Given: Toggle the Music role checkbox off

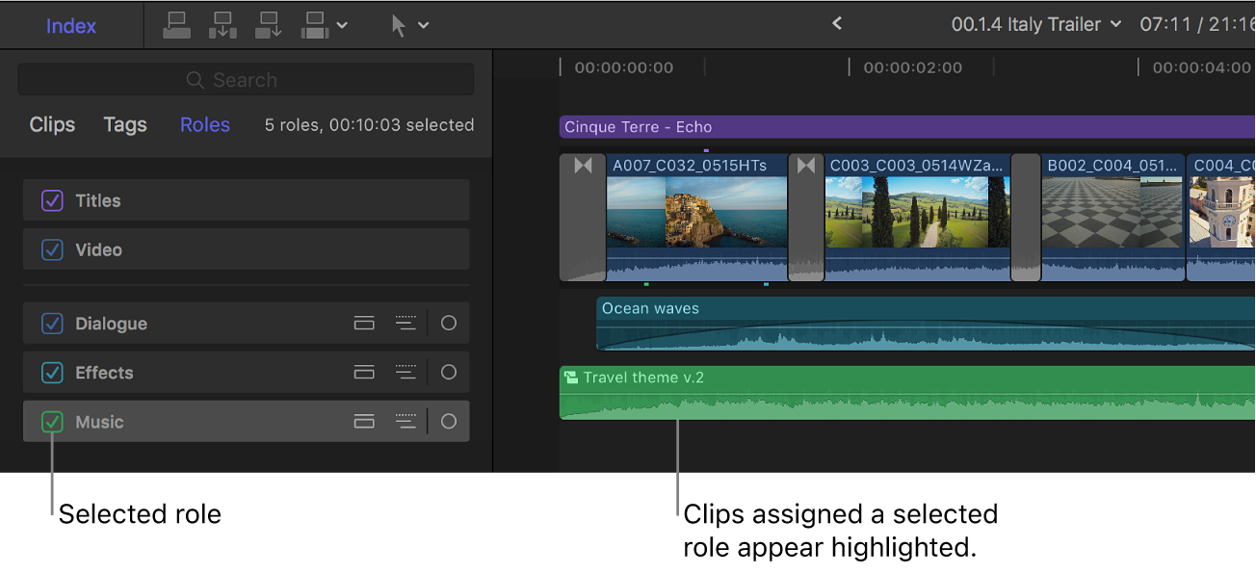Looking at the screenshot, I should pyautogui.click(x=51, y=421).
